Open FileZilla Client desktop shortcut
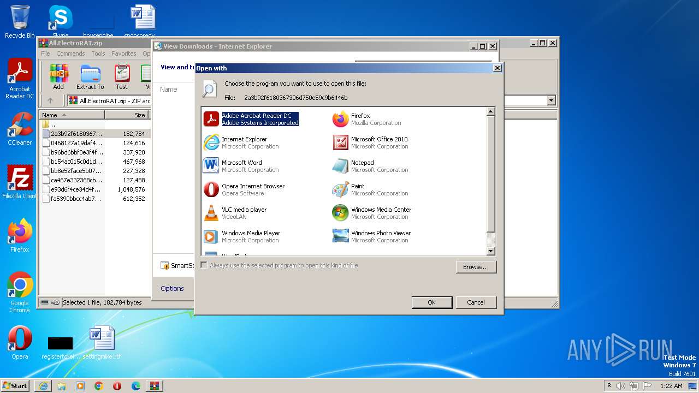 tap(20, 182)
